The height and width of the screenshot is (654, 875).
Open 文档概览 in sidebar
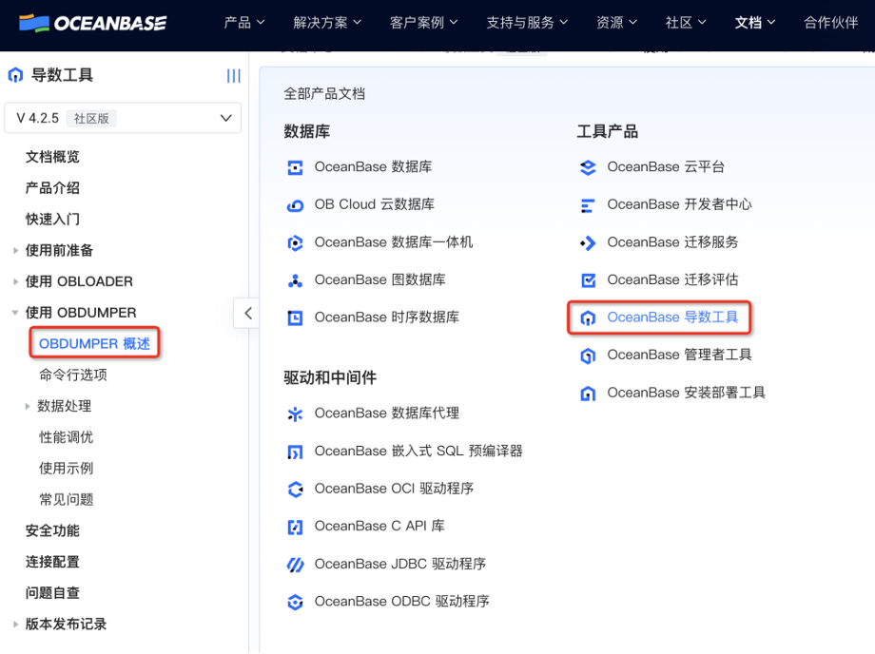pos(52,157)
